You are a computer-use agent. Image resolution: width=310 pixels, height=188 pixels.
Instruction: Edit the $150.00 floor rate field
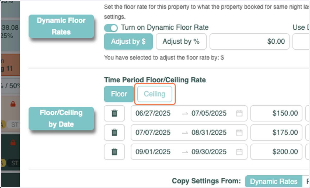[x=276, y=113]
